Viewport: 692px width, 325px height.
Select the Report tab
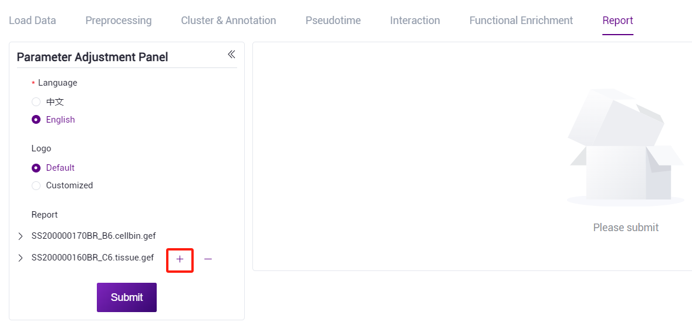(618, 21)
